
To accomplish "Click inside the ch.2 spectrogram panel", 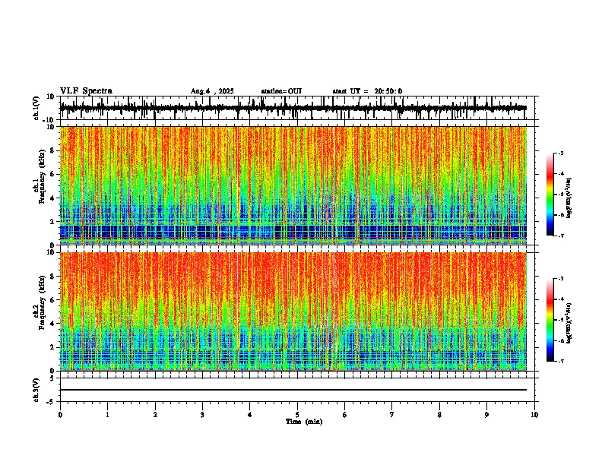I will click(293, 312).
